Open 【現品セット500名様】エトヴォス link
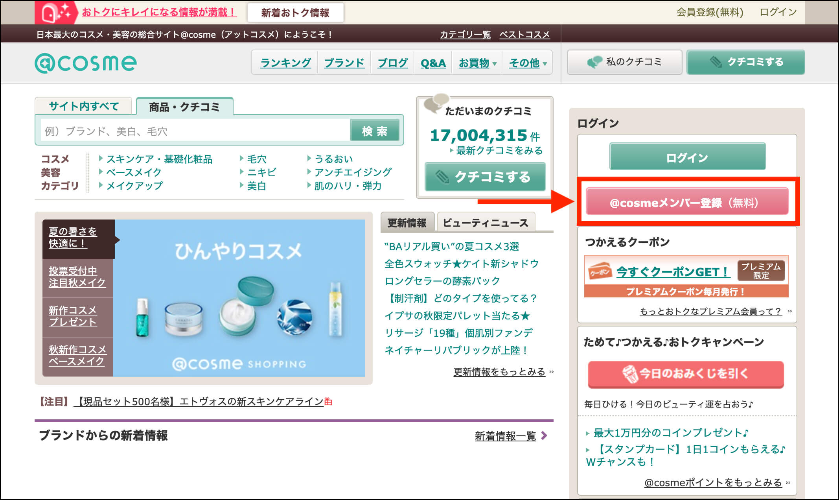The image size is (839, 500). coord(199,402)
